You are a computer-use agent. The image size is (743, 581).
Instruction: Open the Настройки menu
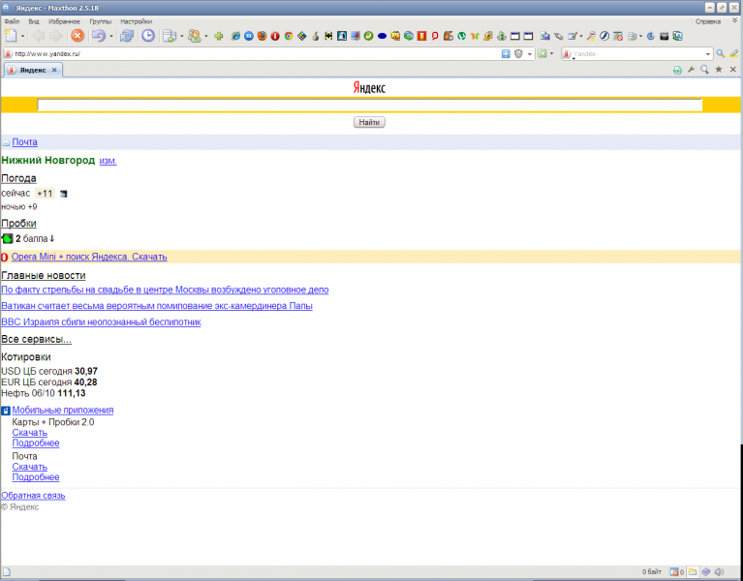click(x=136, y=21)
